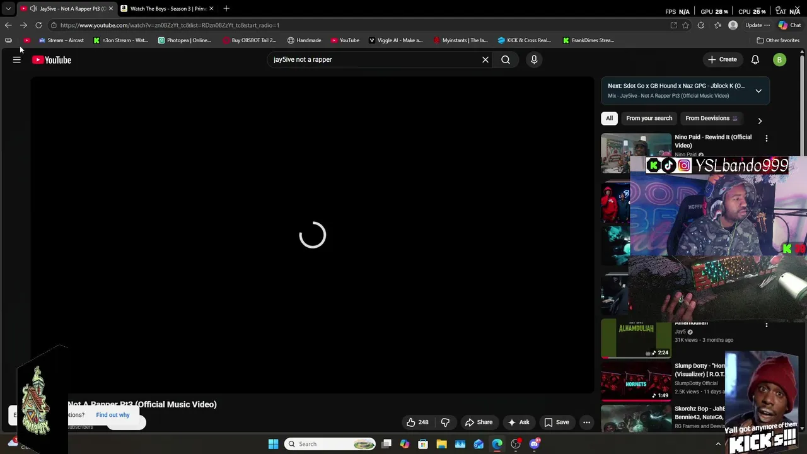Image resolution: width=807 pixels, height=454 pixels.
Task: Open the Stream - Aircast bookmark
Action: tap(61, 40)
